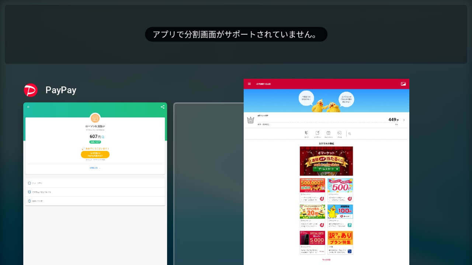Tap the back arrow in PayPay header
The height and width of the screenshot is (265, 472).
[x=28, y=107]
